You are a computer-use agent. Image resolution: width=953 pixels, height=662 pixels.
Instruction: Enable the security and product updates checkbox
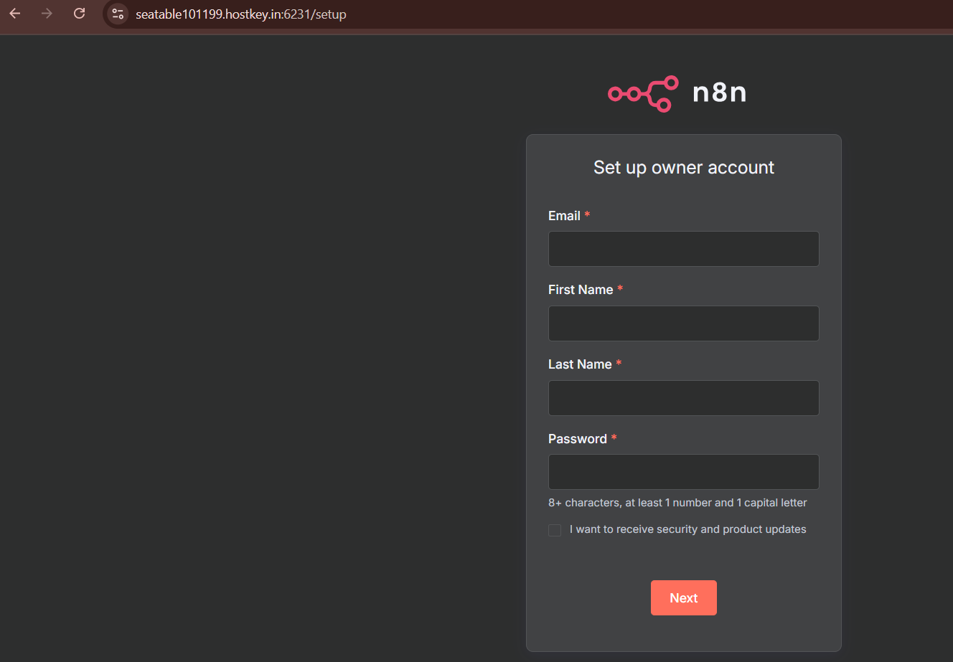pos(555,530)
